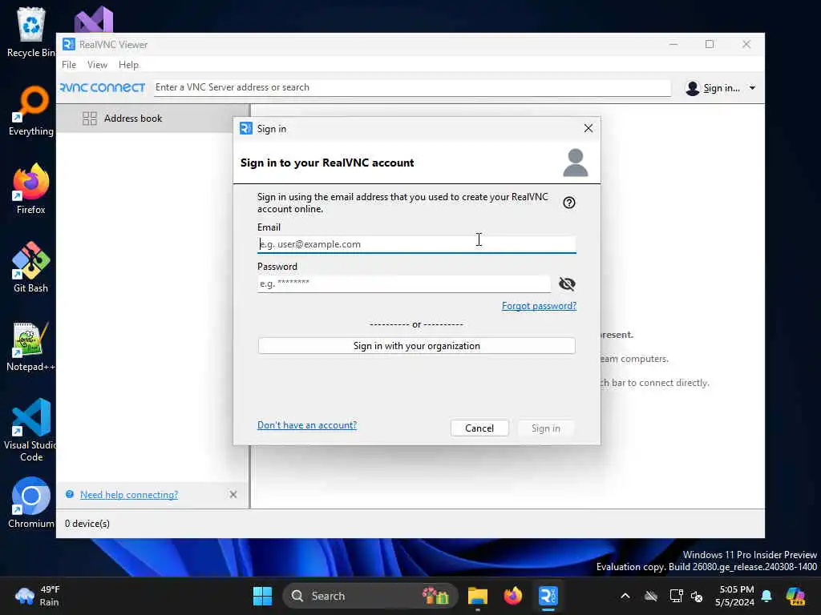This screenshot has height=615, width=821.
Task: Click RealVNC Viewer taskbar icon
Action: [548, 596]
